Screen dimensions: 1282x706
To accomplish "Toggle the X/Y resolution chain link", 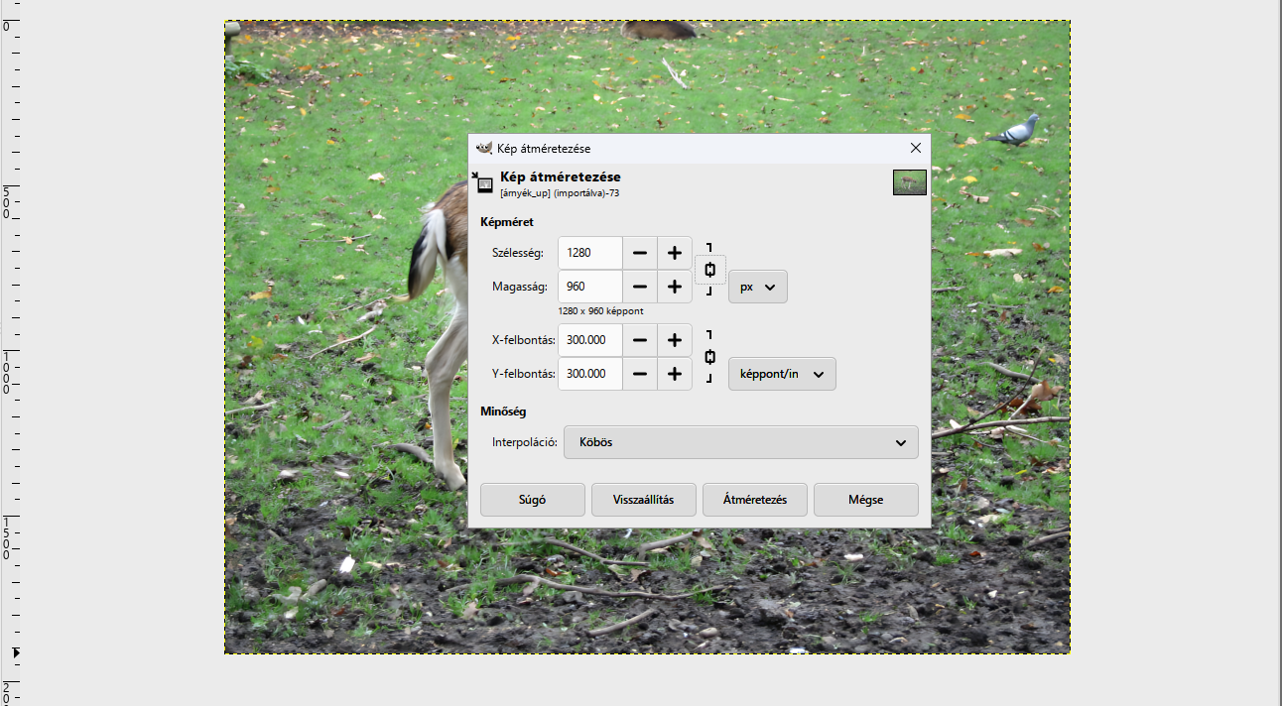I will point(709,357).
